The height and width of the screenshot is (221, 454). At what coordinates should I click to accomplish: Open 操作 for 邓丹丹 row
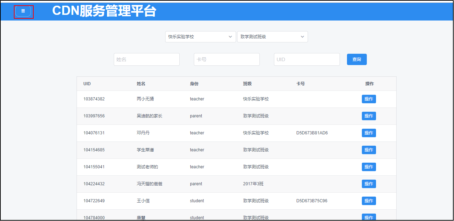[x=369, y=133]
